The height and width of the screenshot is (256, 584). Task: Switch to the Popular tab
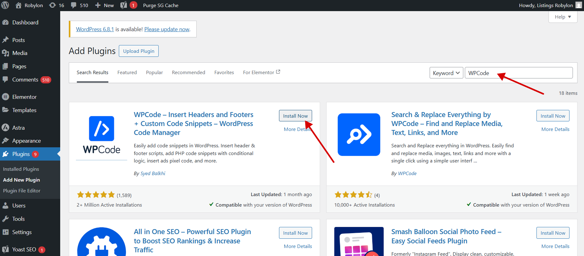pyautogui.click(x=154, y=72)
